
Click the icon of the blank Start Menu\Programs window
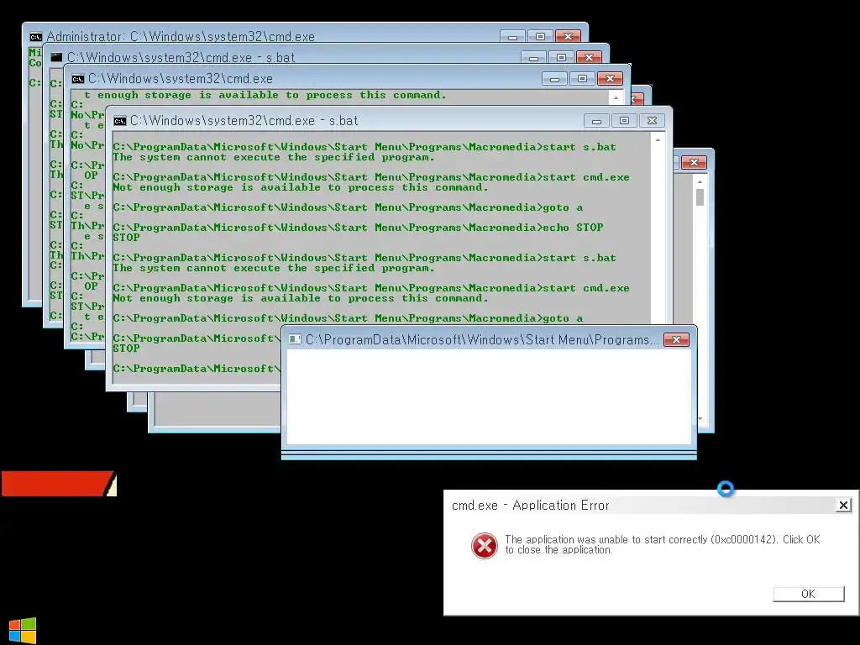click(x=295, y=339)
